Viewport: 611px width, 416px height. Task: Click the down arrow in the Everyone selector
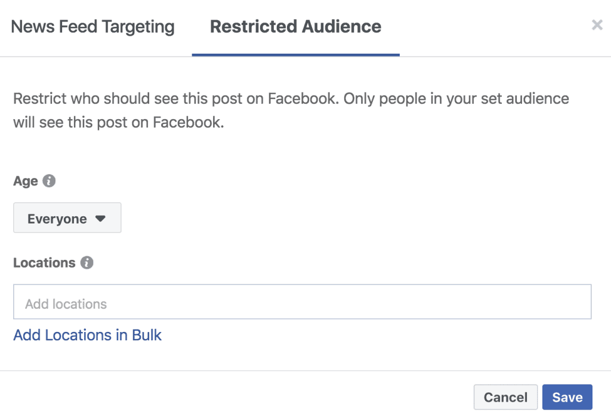tap(100, 219)
